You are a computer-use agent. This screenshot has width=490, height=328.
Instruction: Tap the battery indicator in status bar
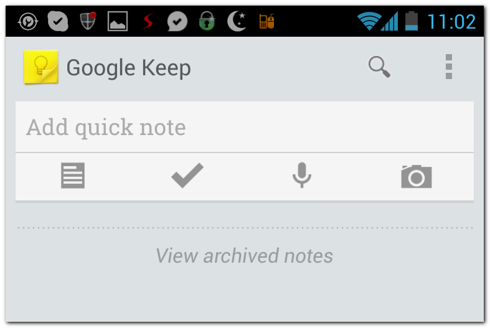(x=412, y=21)
